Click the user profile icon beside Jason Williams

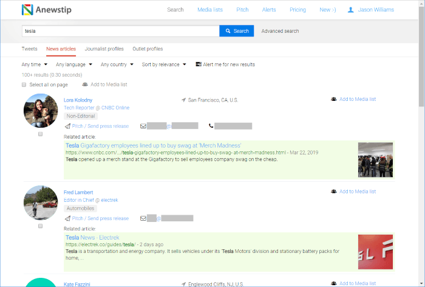tap(350, 10)
